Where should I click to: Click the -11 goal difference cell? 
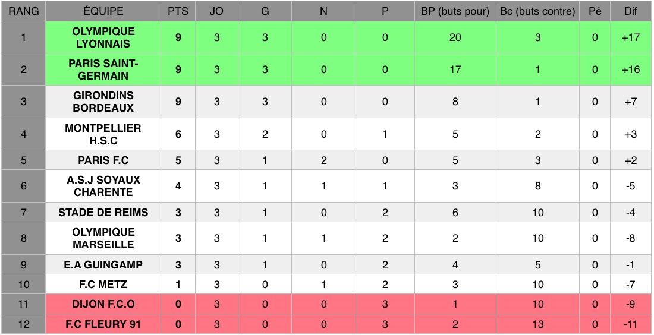point(630,324)
